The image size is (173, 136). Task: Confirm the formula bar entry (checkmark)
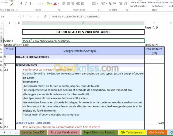tap(38, 17)
